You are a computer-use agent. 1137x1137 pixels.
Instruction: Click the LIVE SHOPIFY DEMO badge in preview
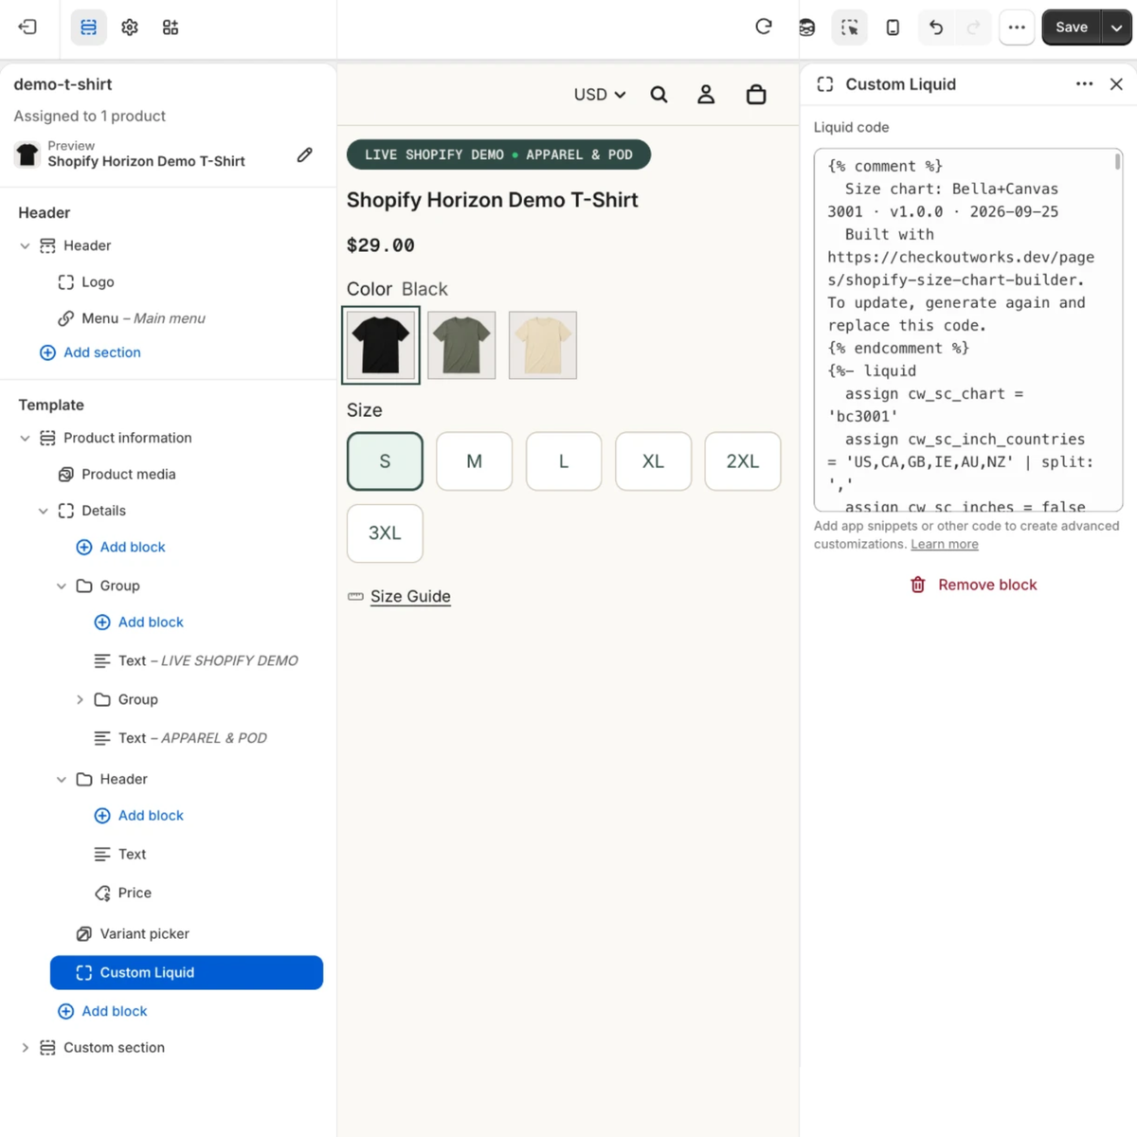coord(498,154)
